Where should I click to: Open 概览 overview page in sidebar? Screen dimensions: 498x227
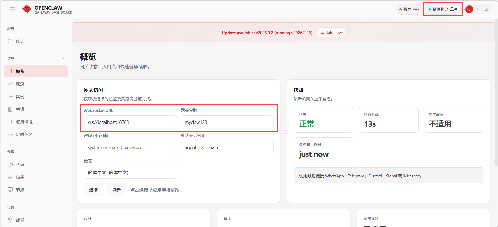36,72
